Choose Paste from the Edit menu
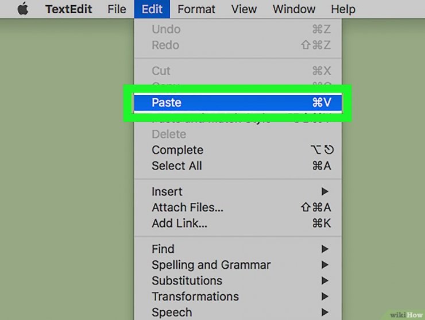The height and width of the screenshot is (320, 425). 238,102
